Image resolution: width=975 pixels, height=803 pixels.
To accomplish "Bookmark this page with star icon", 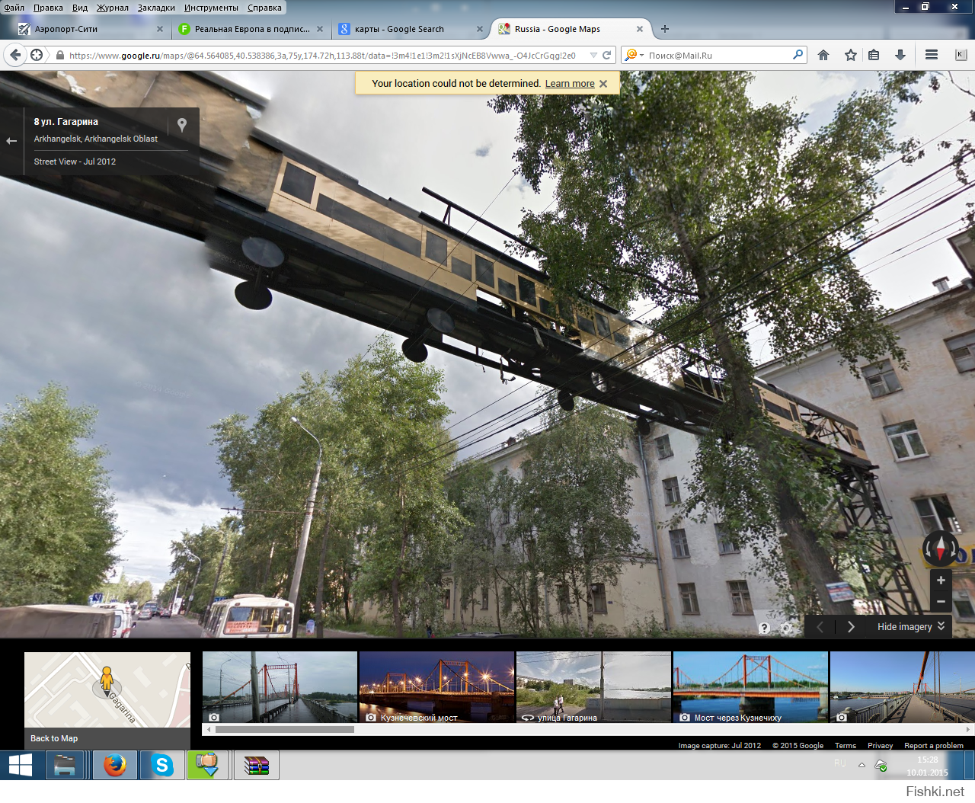I will point(850,55).
